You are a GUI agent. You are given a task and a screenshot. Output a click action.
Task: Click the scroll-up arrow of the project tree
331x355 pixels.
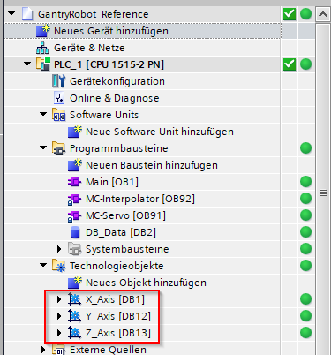pos(323,14)
